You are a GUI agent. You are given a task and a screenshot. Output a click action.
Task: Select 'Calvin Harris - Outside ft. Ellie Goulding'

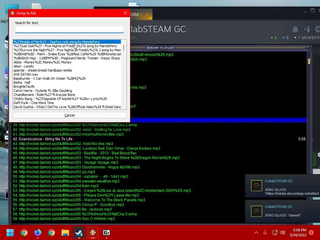(x=67, y=91)
